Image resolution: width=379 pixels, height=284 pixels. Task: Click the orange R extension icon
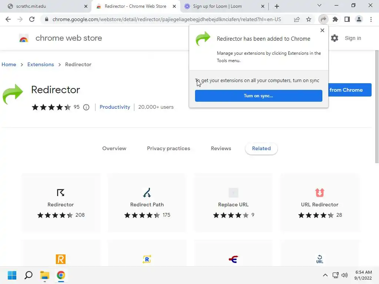pos(61,259)
